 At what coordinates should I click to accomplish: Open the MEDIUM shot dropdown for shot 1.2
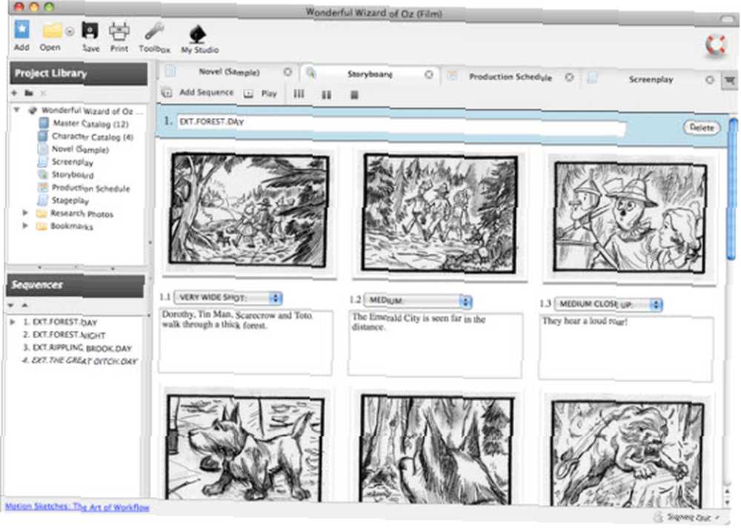418,301
